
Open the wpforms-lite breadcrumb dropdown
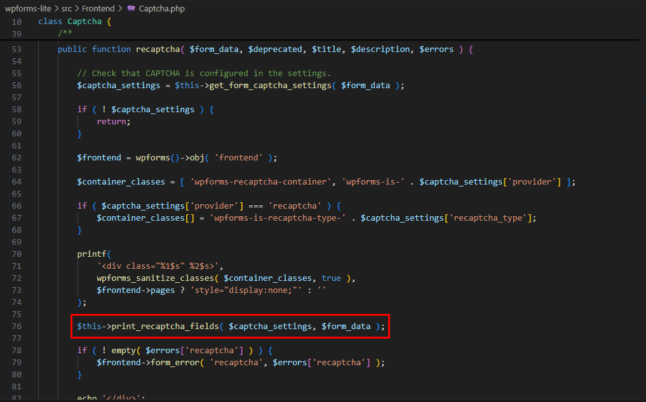(x=28, y=8)
